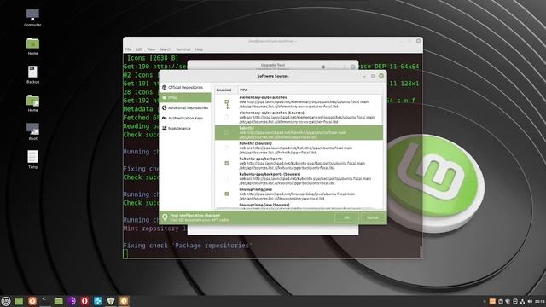This screenshot has height=307, width=546.
Task: Open the terminal Search menu
Action: tap(166, 49)
